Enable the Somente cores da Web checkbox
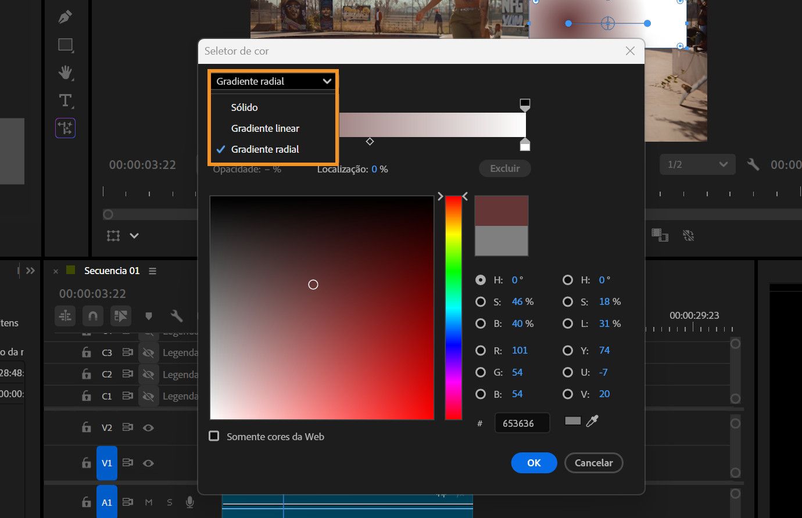This screenshot has width=802, height=518. [214, 436]
